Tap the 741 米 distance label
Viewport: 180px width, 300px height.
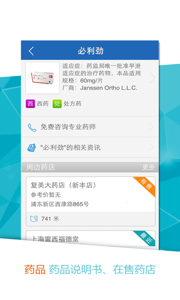point(50,219)
